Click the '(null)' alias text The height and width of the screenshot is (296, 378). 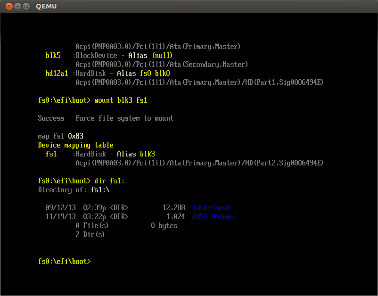[162, 56]
